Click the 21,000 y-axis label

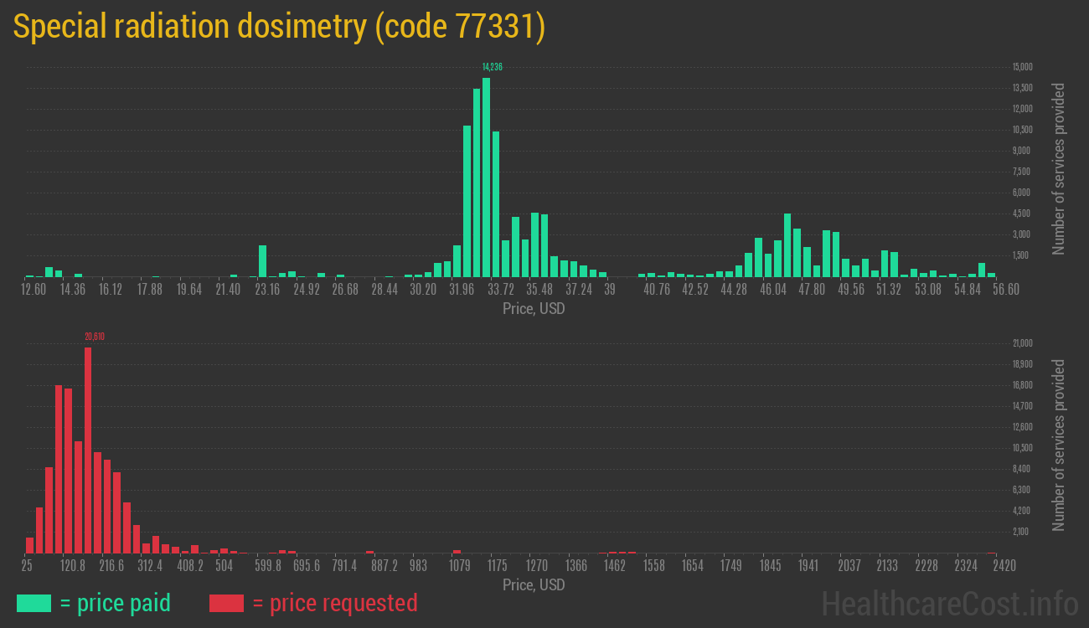pos(1022,343)
